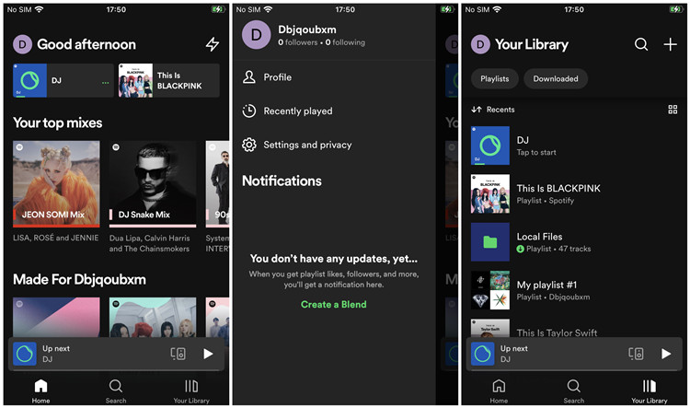Play Up next DJ on Library screen
690x408 pixels.
pos(666,354)
